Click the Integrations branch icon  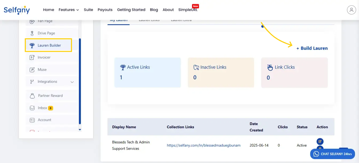pos(32,82)
